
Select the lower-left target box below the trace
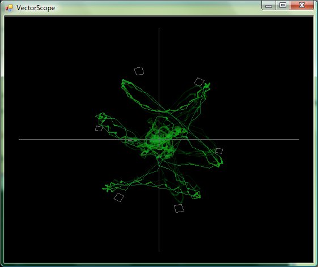pyautogui.click(x=119, y=197)
